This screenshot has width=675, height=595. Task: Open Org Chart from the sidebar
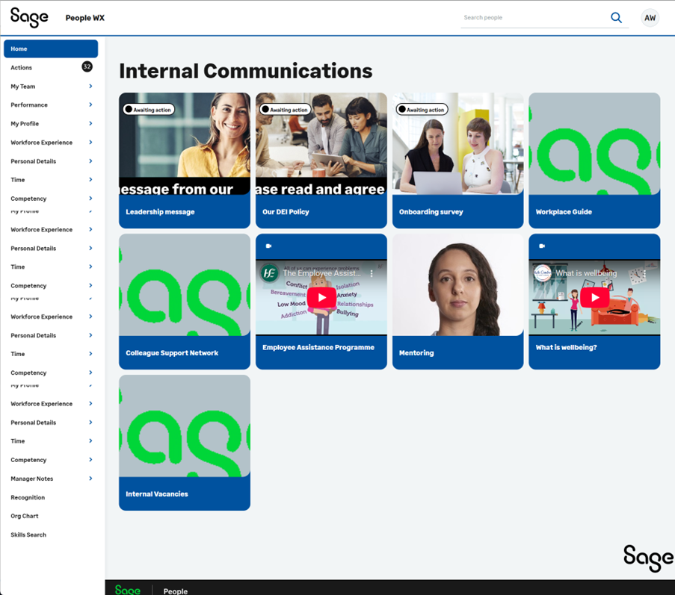[x=24, y=516]
